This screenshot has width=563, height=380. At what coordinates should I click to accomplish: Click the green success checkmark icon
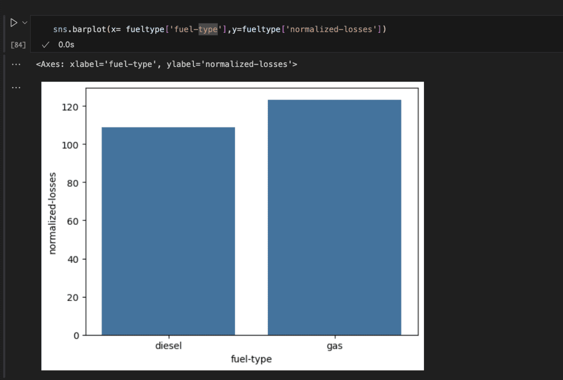[x=45, y=45]
